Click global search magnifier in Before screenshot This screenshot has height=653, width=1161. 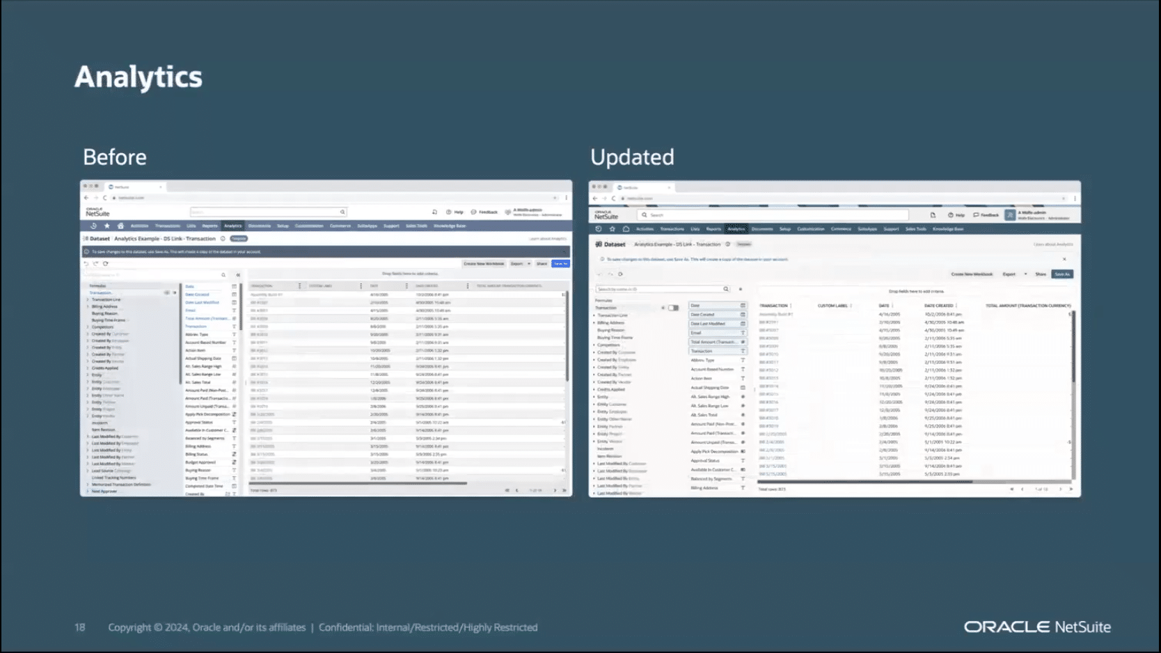342,212
